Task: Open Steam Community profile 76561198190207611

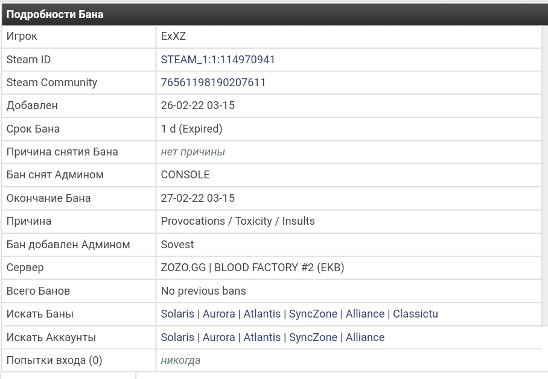Action: coord(213,83)
